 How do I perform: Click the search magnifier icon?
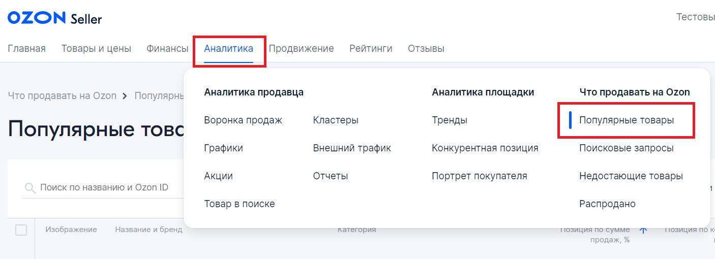(30, 188)
